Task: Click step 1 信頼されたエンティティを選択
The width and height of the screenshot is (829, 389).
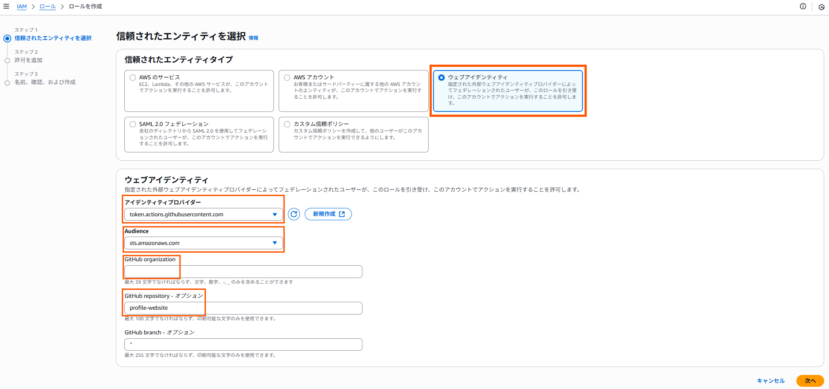Action: point(53,38)
